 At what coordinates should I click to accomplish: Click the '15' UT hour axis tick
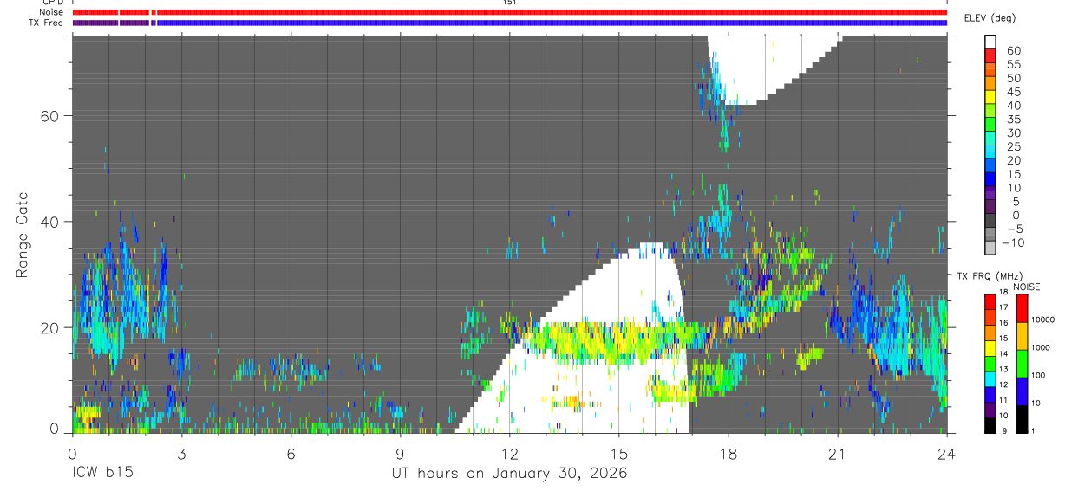tap(618, 453)
